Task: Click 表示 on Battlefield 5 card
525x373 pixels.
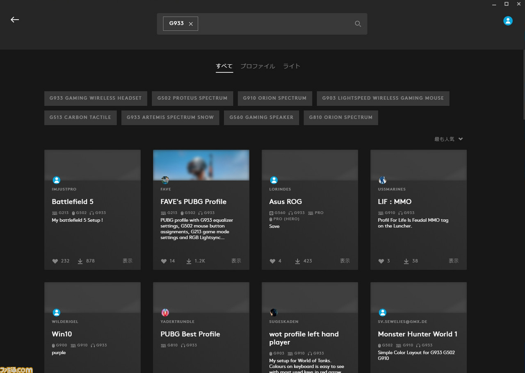Action: (x=128, y=261)
